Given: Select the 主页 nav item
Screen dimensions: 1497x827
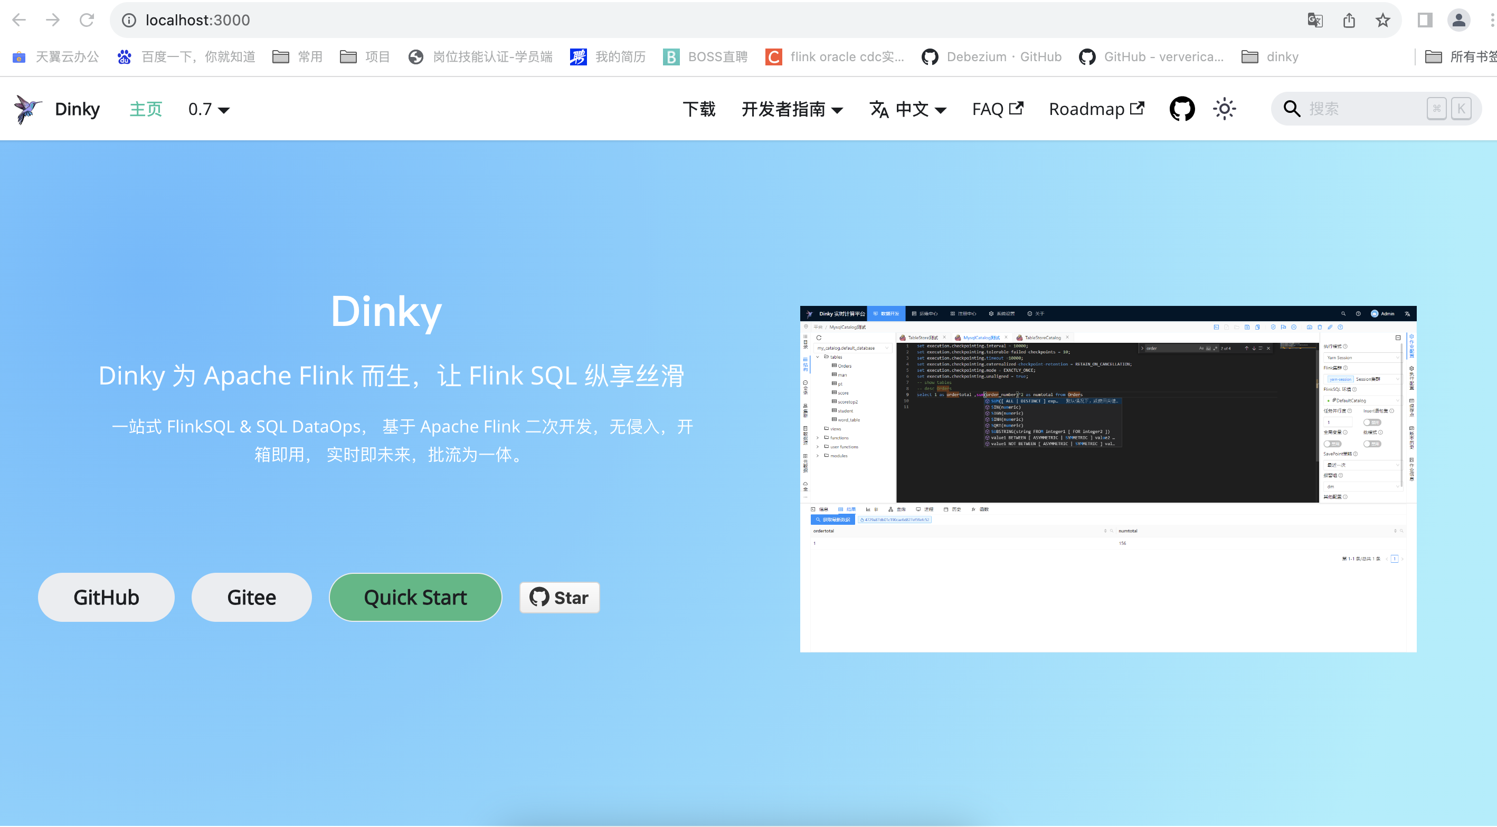Looking at the screenshot, I should click(x=145, y=109).
